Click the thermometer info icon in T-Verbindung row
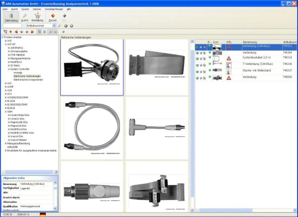298x217 pixels. (229, 65)
